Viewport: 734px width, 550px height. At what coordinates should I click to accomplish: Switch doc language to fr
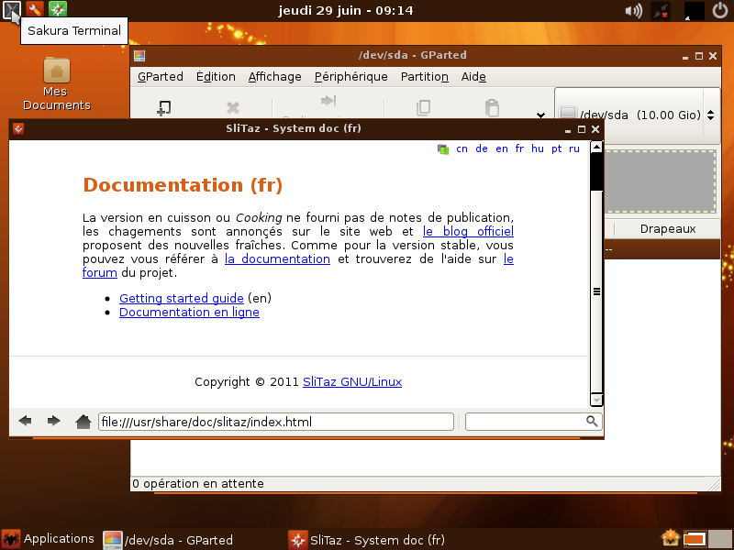click(x=519, y=149)
